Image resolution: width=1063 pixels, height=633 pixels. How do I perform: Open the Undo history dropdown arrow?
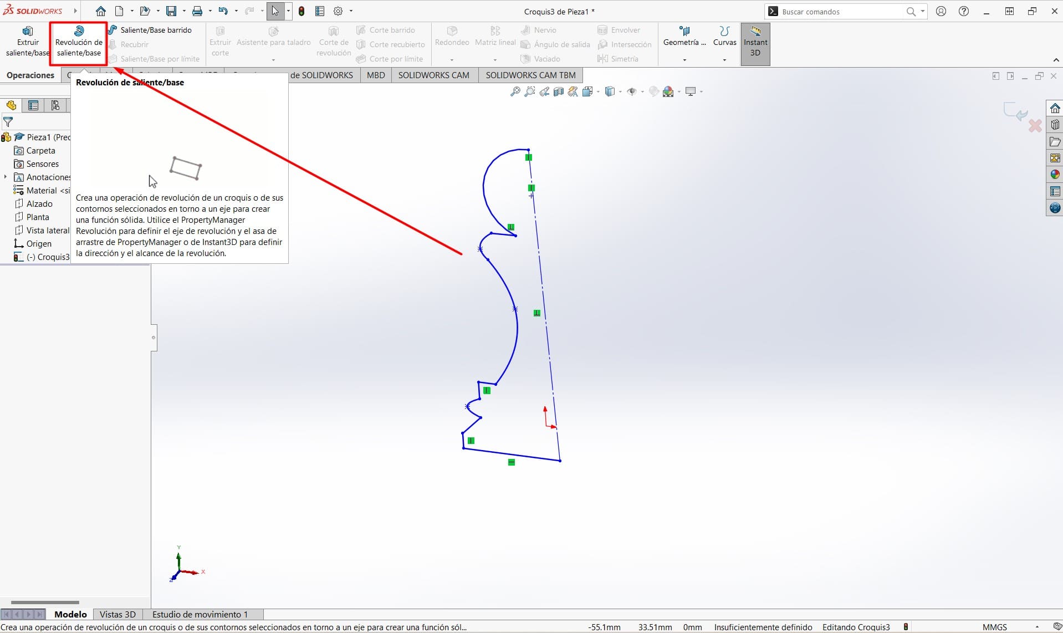click(236, 11)
